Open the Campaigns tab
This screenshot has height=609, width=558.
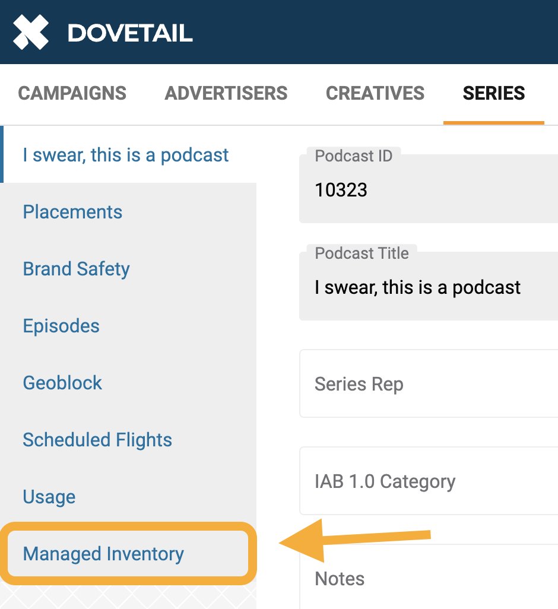click(x=72, y=93)
